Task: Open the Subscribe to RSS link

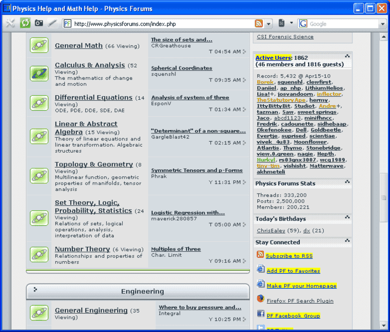Action: pyautogui.click(x=289, y=256)
